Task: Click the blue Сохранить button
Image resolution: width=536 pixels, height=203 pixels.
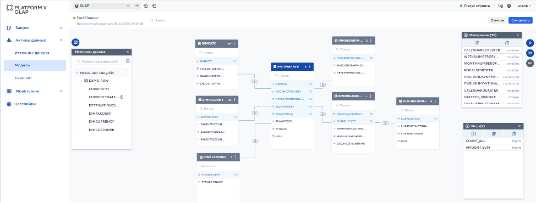Action: click(520, 20)
